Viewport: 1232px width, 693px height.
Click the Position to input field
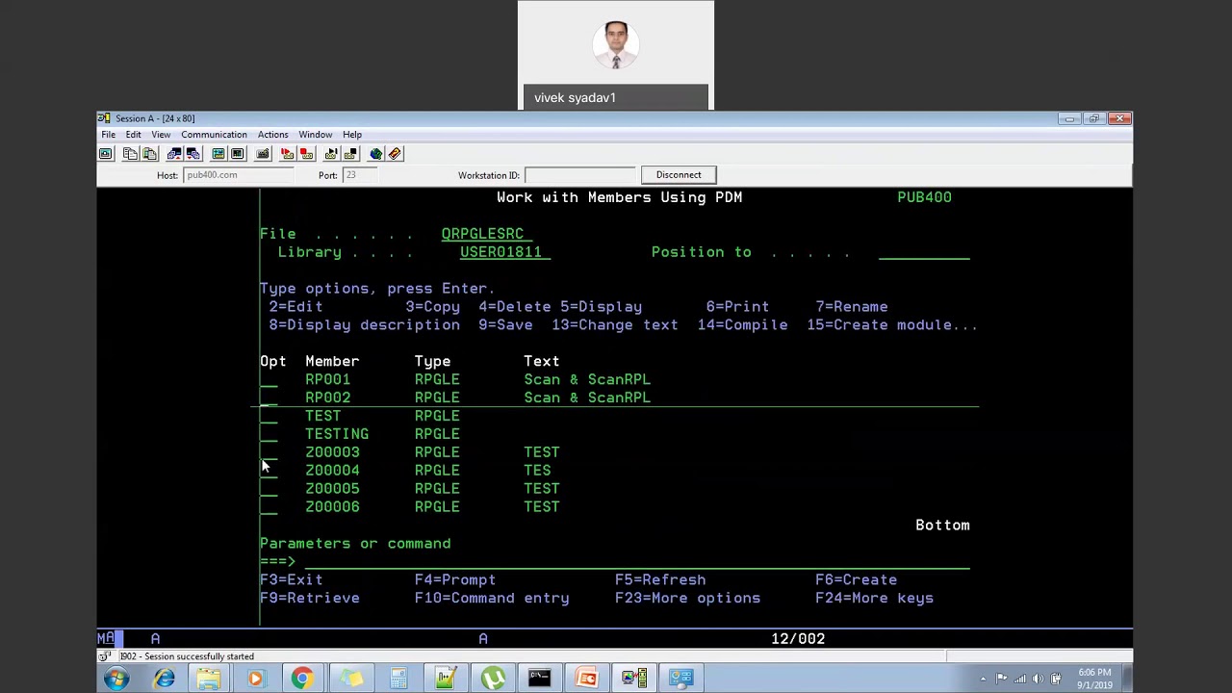click(924, 252)
